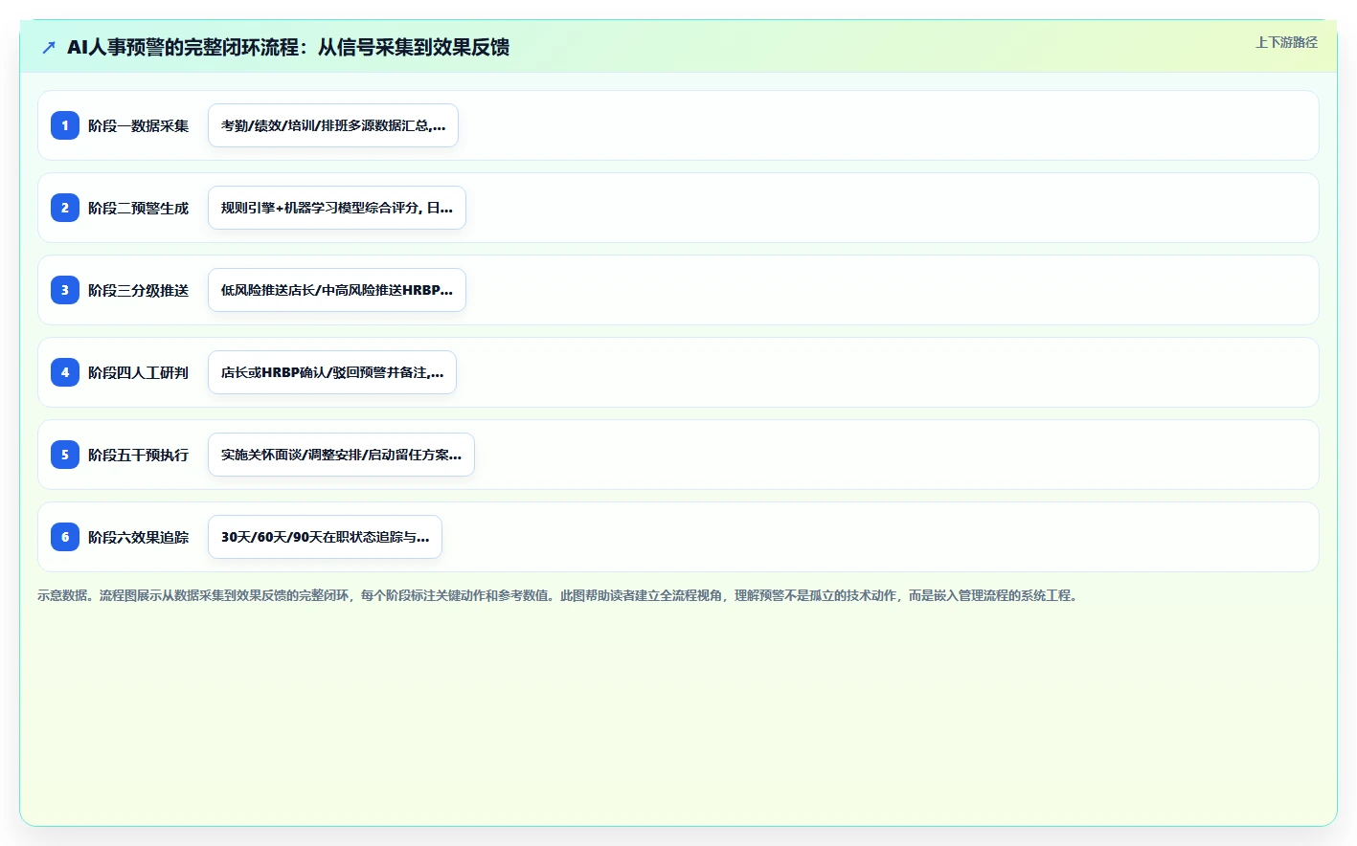Select the 阶段四人工研判 stage label
Image resolution: width=1357 pixels, height=846 pixels.
(139, 372)
